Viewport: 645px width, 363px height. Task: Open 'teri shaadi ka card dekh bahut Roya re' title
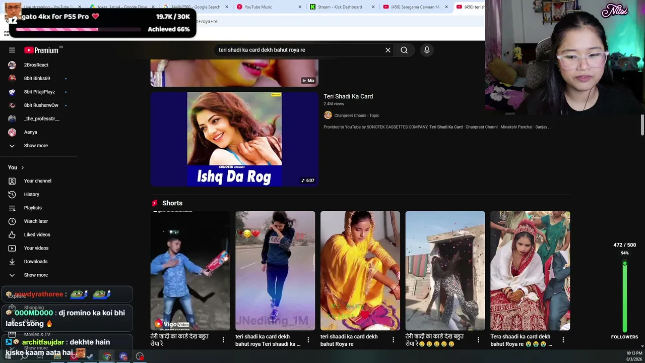point(349,340)
